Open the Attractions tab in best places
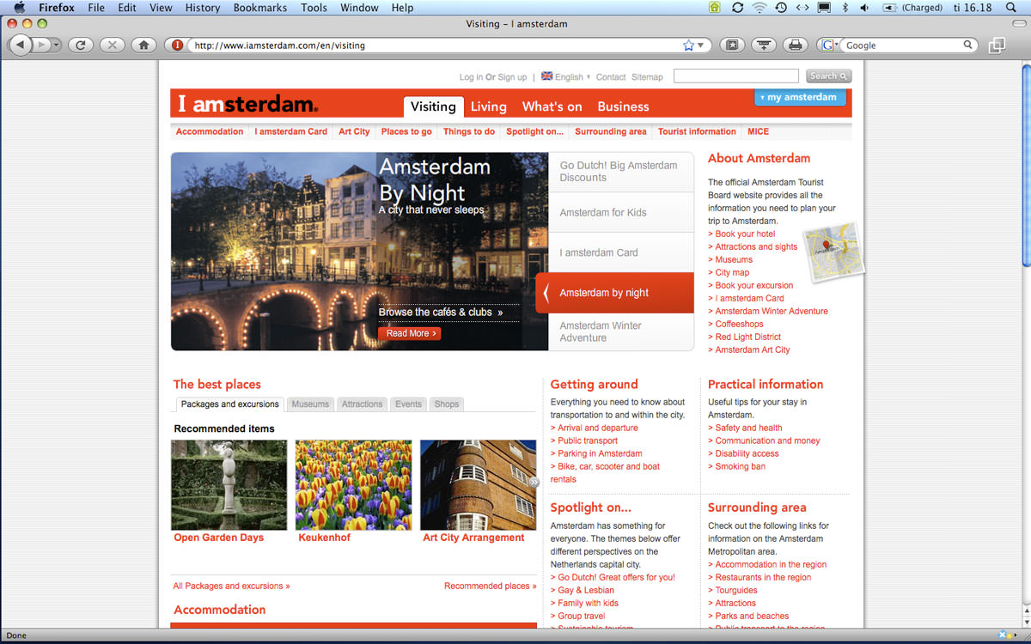The width and height of the screenshot is (1031, 644). (x=362, y=404)
